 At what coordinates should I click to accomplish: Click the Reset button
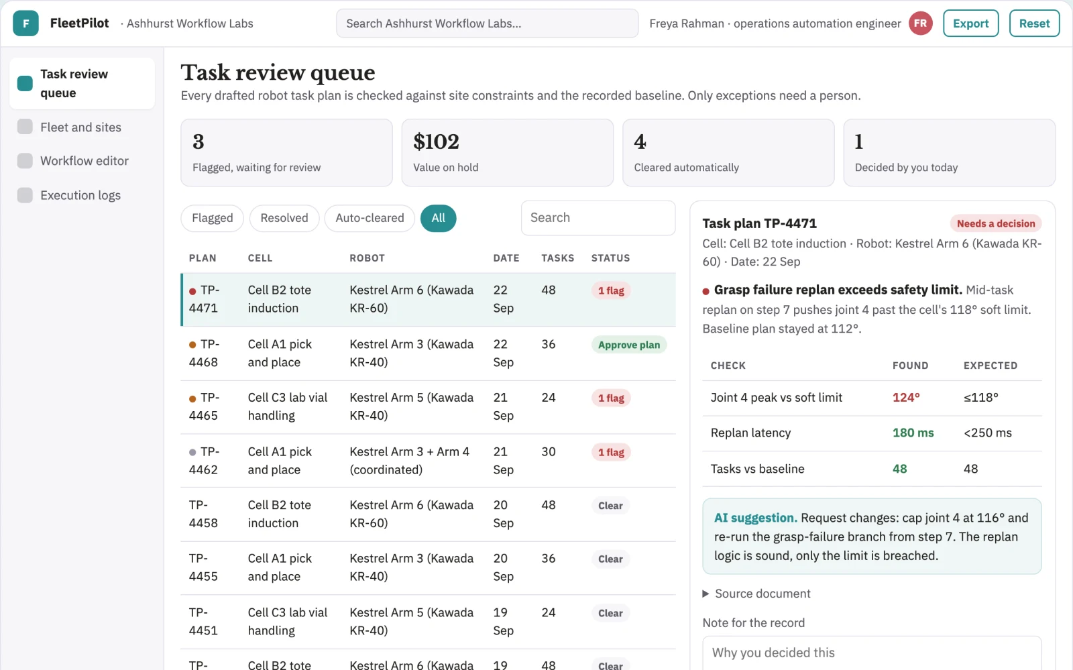coord(1034,23)
